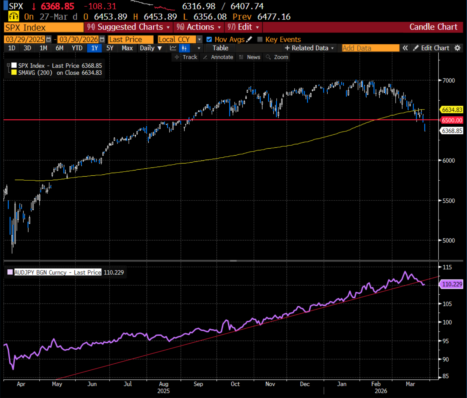Click start date field 03/29/2025

tap(25, 39)
